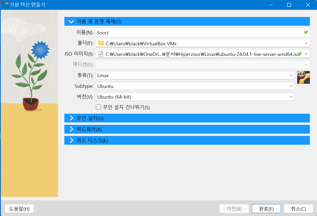
Task: Minimize the 가상 머신 만들기 window
Action: tap(271, 5)
